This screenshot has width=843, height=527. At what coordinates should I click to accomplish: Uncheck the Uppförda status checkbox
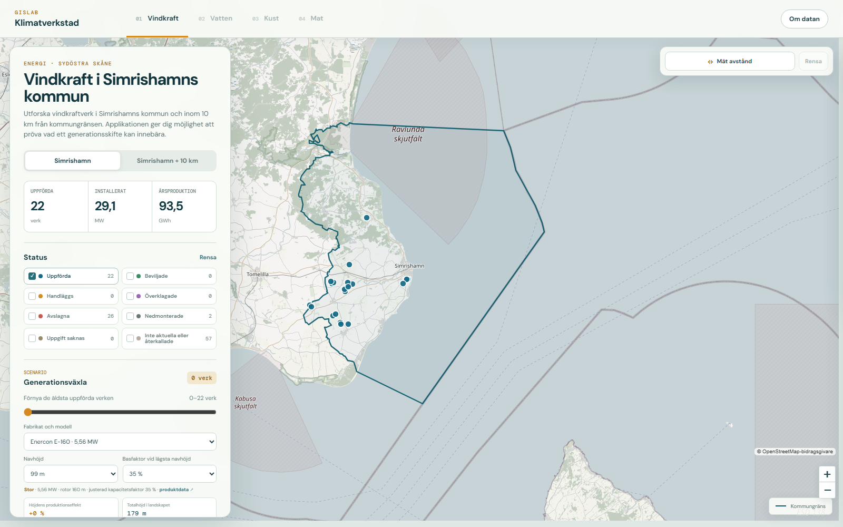tap(32, 276)
